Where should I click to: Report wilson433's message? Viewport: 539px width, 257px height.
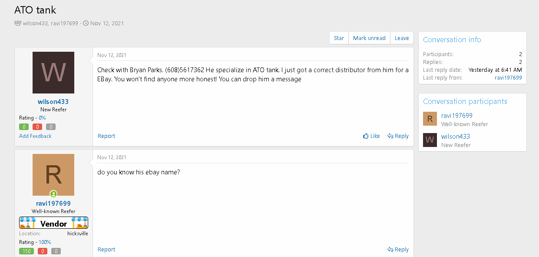pos(106,136)
